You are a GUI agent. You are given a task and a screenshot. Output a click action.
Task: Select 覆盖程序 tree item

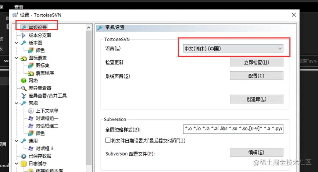pyautogui.click(x=45, y=73)
